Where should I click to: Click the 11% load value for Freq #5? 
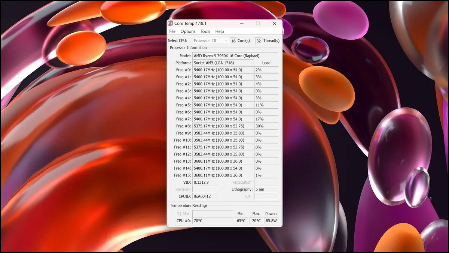coord(266,105)
